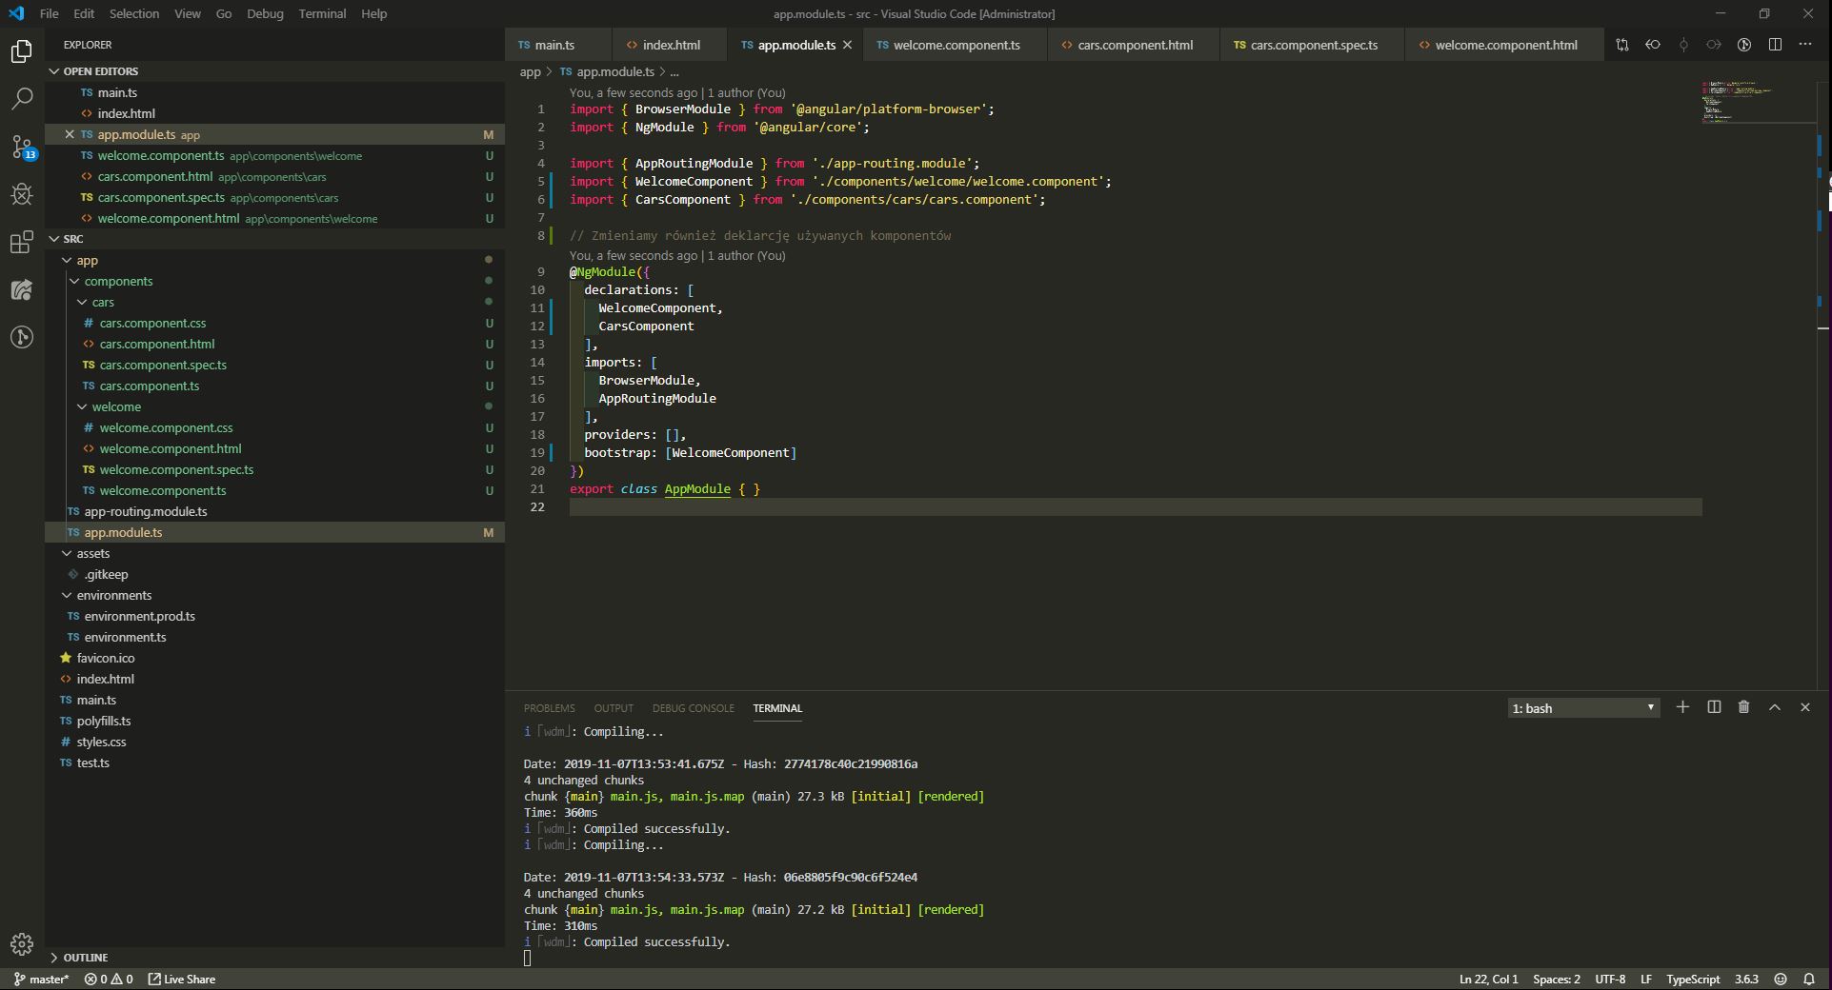
Task: Open notifications bell in status bar
Action: click(x=1809, y=979)
